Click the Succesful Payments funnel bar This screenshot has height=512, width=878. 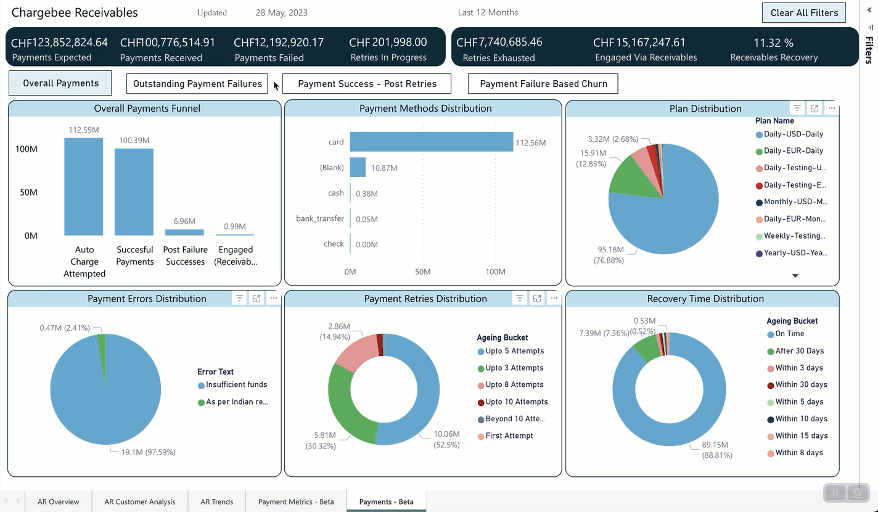click(134, 192)
